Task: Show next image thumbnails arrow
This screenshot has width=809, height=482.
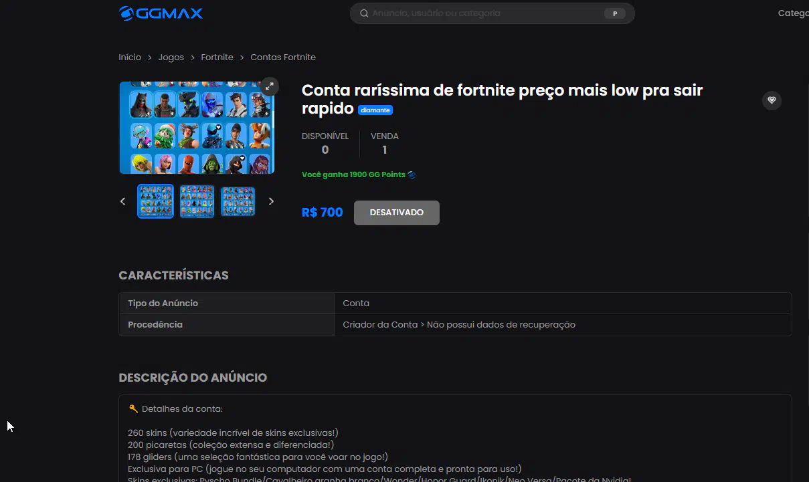Action: [271, 201]
